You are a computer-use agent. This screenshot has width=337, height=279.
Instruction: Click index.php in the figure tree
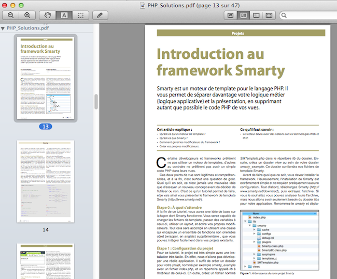(259, 218)
